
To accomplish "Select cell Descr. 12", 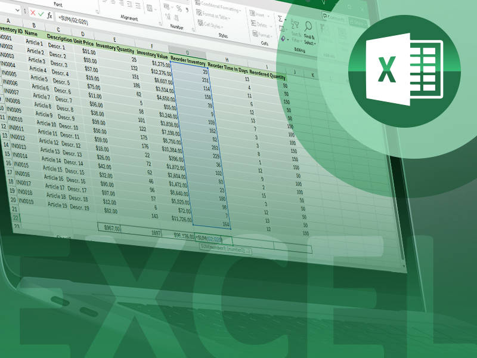I will (71, 144).
